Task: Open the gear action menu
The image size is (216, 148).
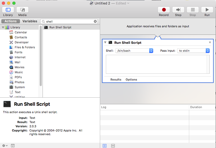Action: click(x=5, y=146)
